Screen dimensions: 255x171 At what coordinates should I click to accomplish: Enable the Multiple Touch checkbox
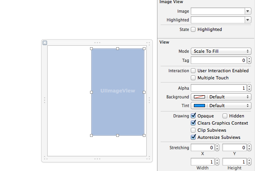tap(193, 78)
